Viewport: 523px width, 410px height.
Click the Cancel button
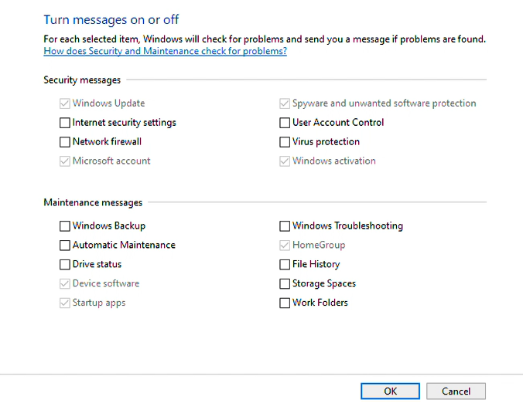[x=456, y=391]
